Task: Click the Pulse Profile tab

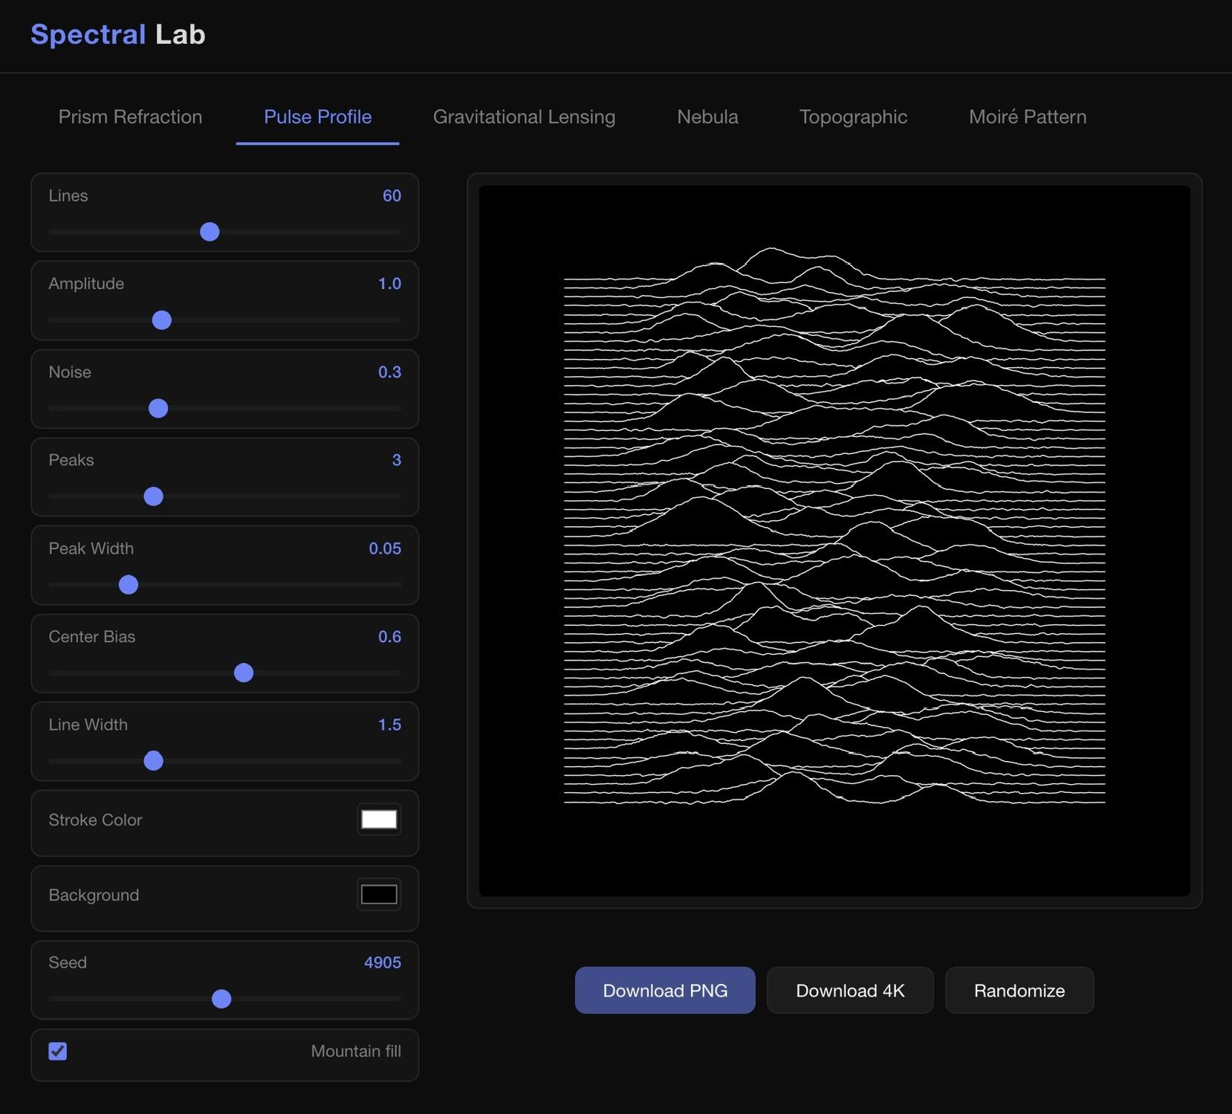Action: point(317,117)
